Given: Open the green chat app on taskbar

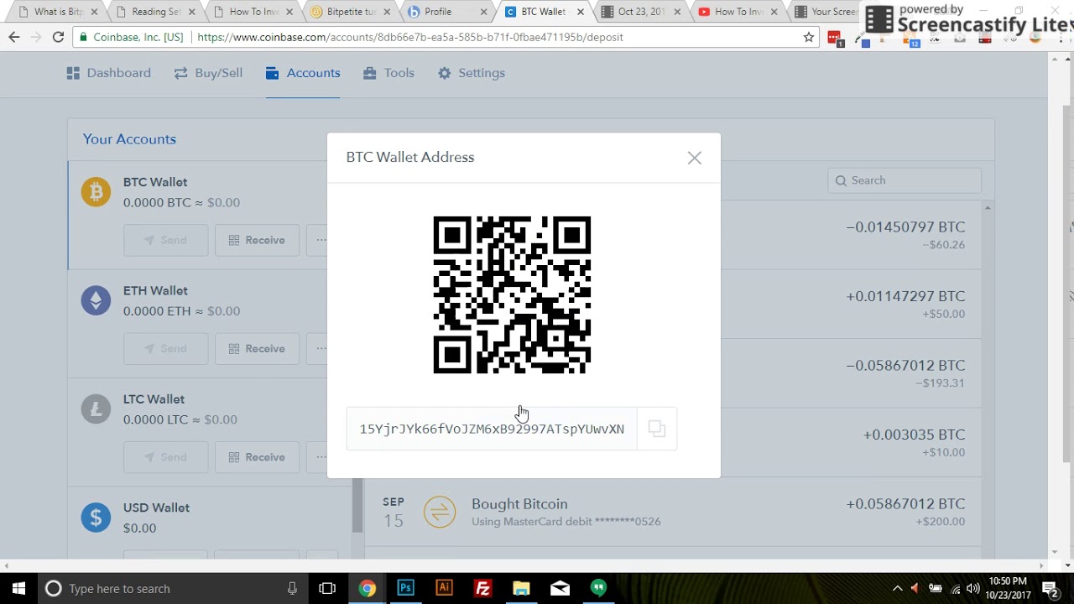Looking at the screenshot, I should (598, 588).
